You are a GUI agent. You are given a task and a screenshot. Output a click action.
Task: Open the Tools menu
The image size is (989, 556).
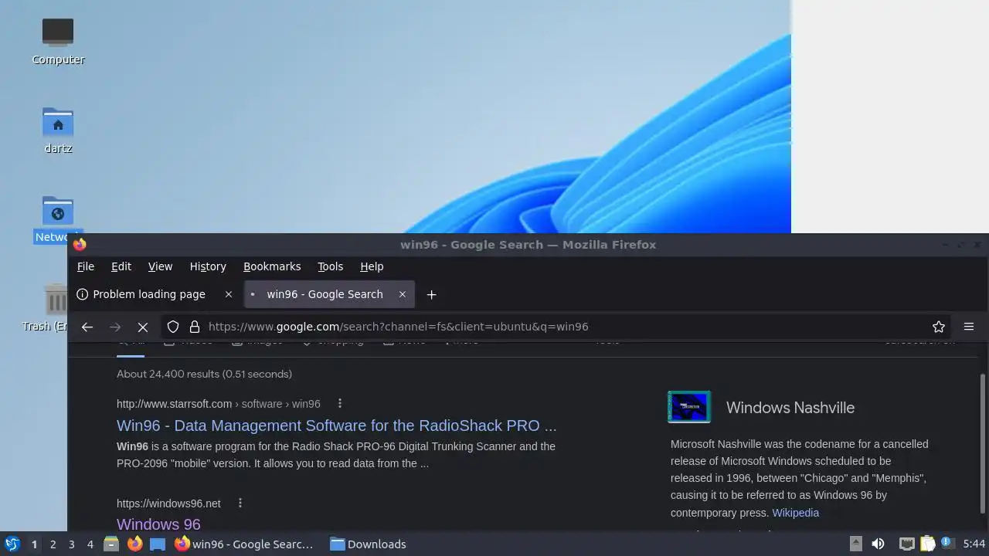pos(330,266)
